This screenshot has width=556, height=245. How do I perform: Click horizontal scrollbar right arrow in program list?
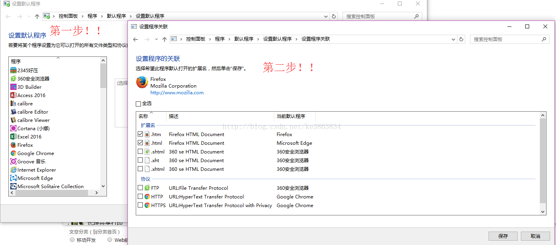(97, 193)
